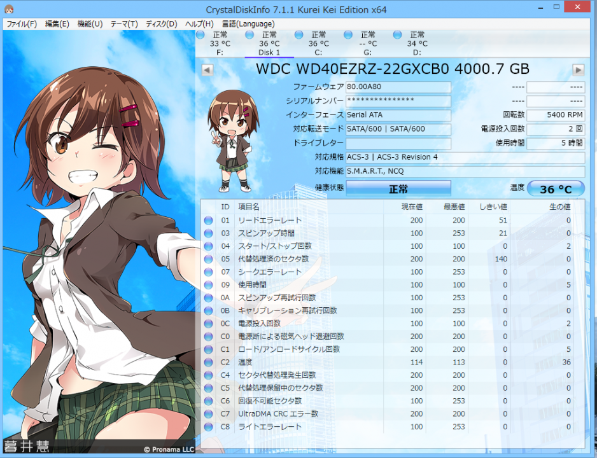597x458 pixels.
Task: Select the 代替処理済のセクタ数 attribute name
Action: click(x=274, y=259)
